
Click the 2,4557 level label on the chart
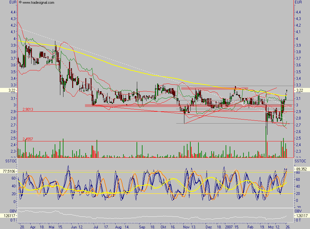pos(28,138)
